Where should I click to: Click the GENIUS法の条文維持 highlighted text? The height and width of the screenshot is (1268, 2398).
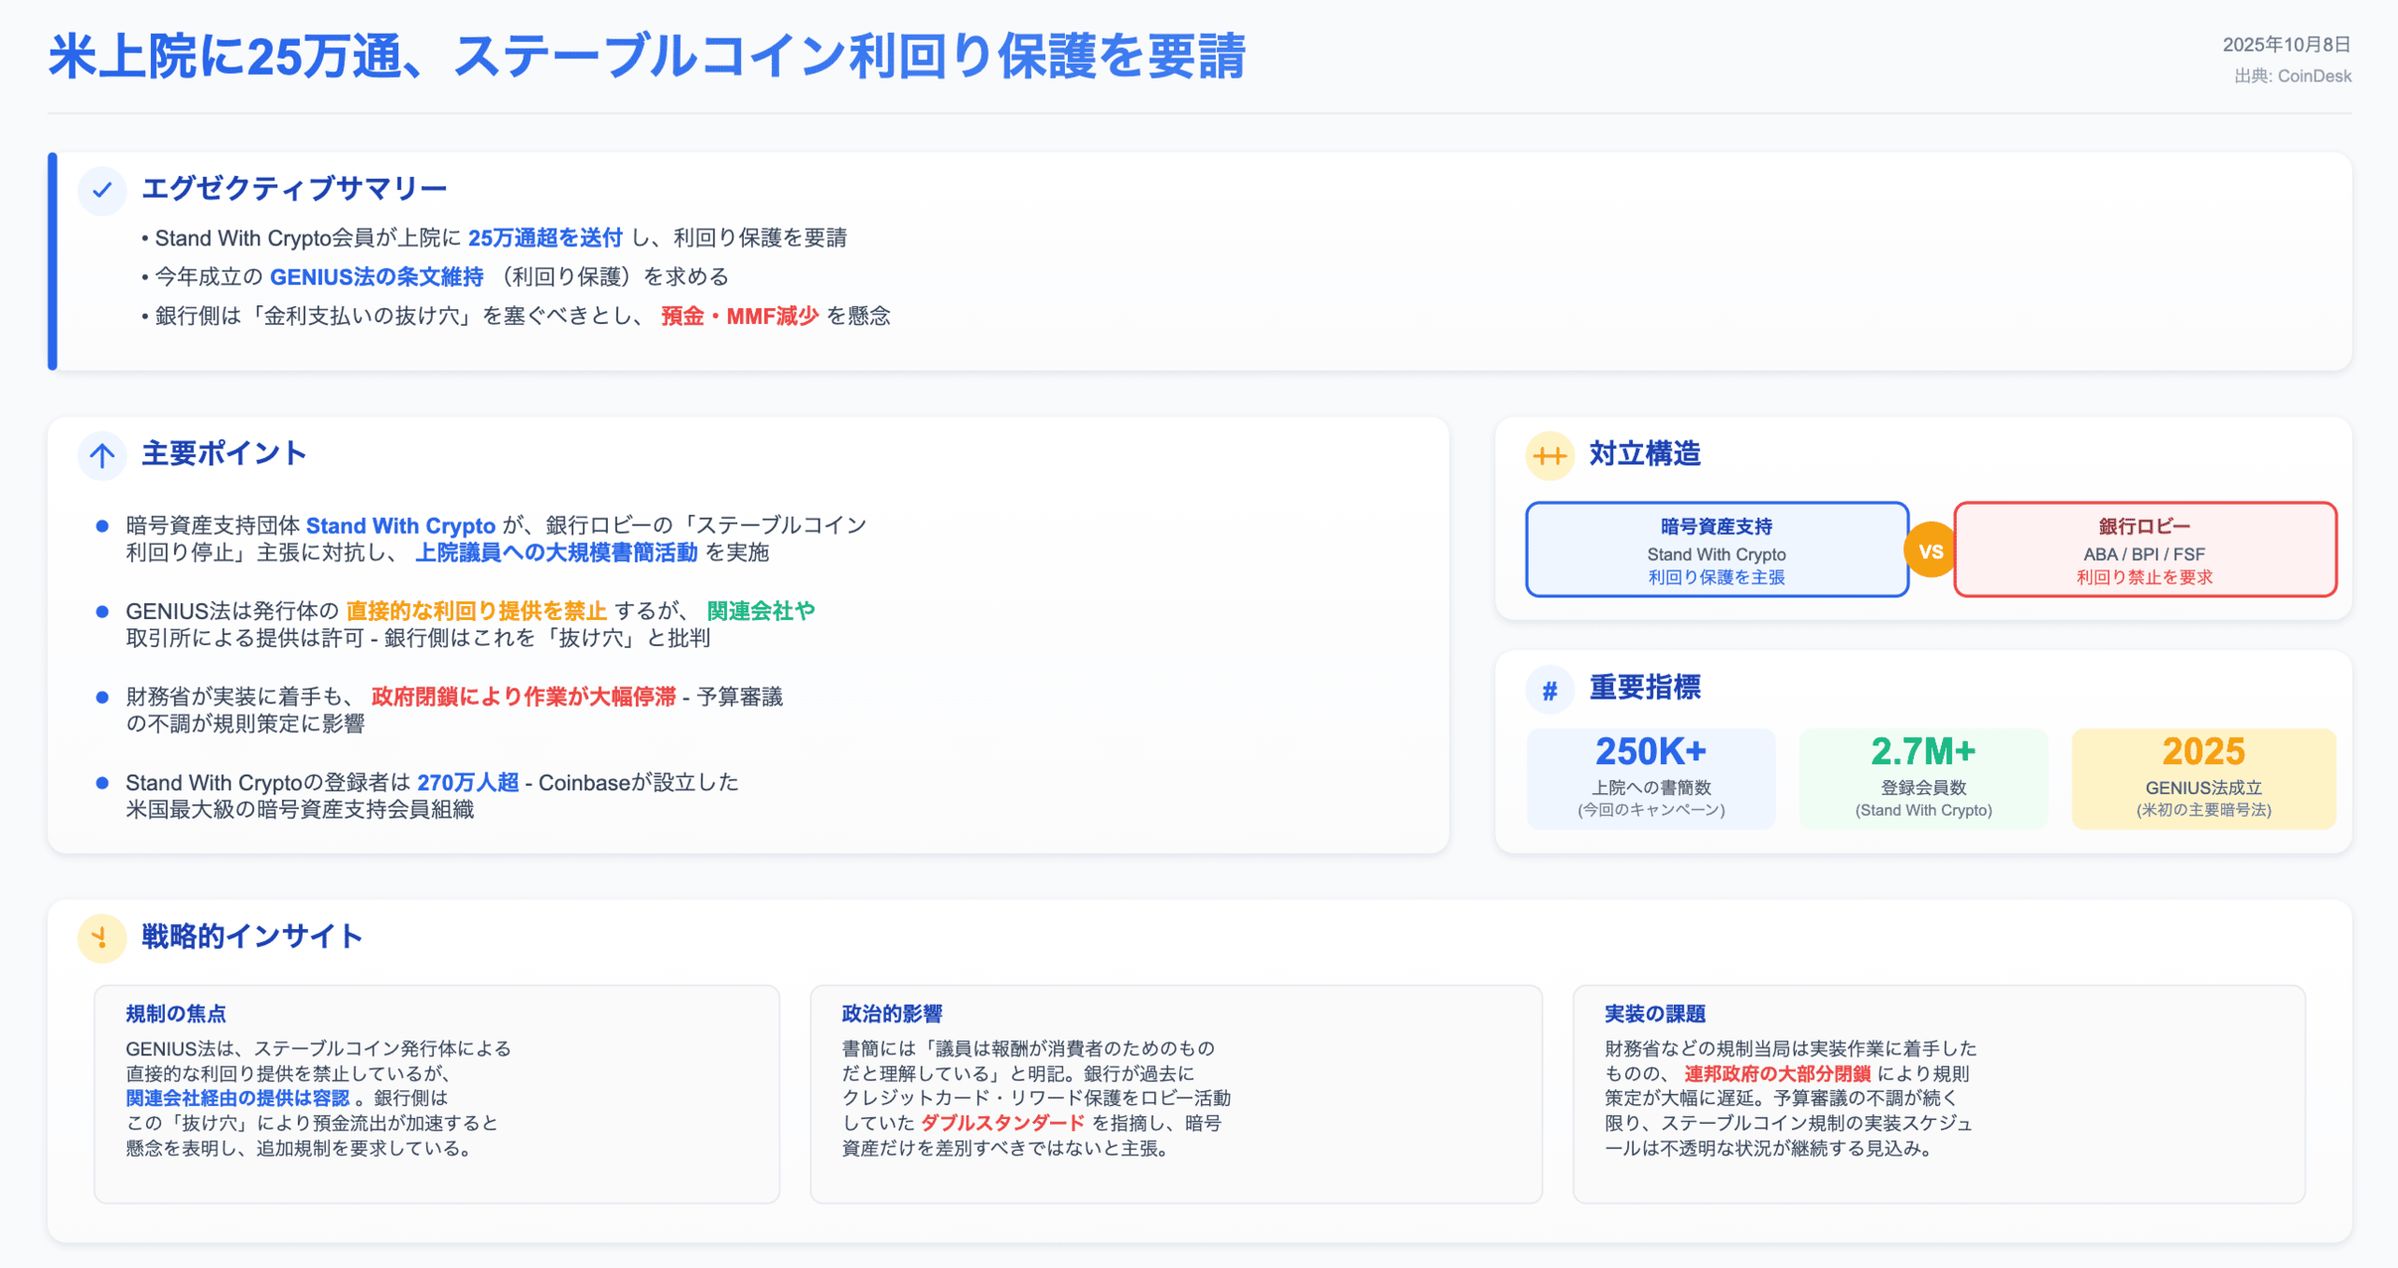(377, 277)
